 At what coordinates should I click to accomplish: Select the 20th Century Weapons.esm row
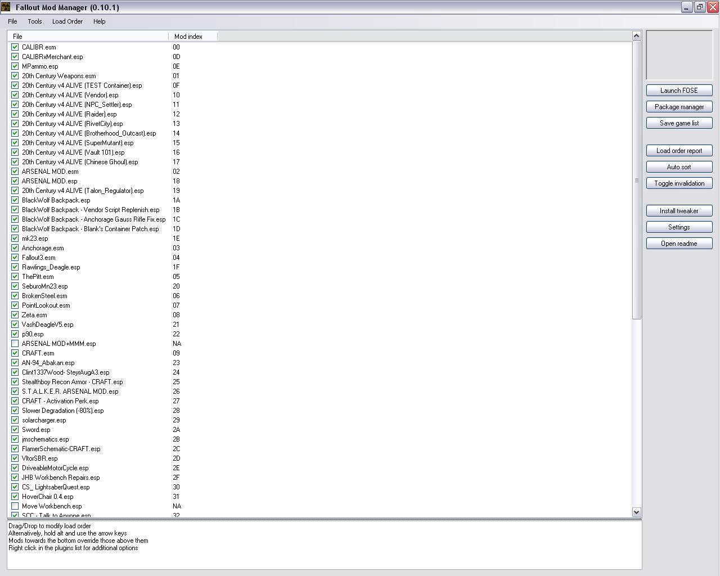pos(58,76)
